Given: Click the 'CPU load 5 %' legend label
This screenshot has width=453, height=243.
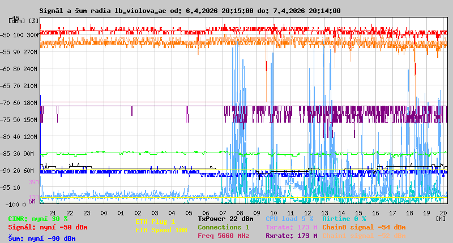Looking at the screenshot, I should point(289,219).
